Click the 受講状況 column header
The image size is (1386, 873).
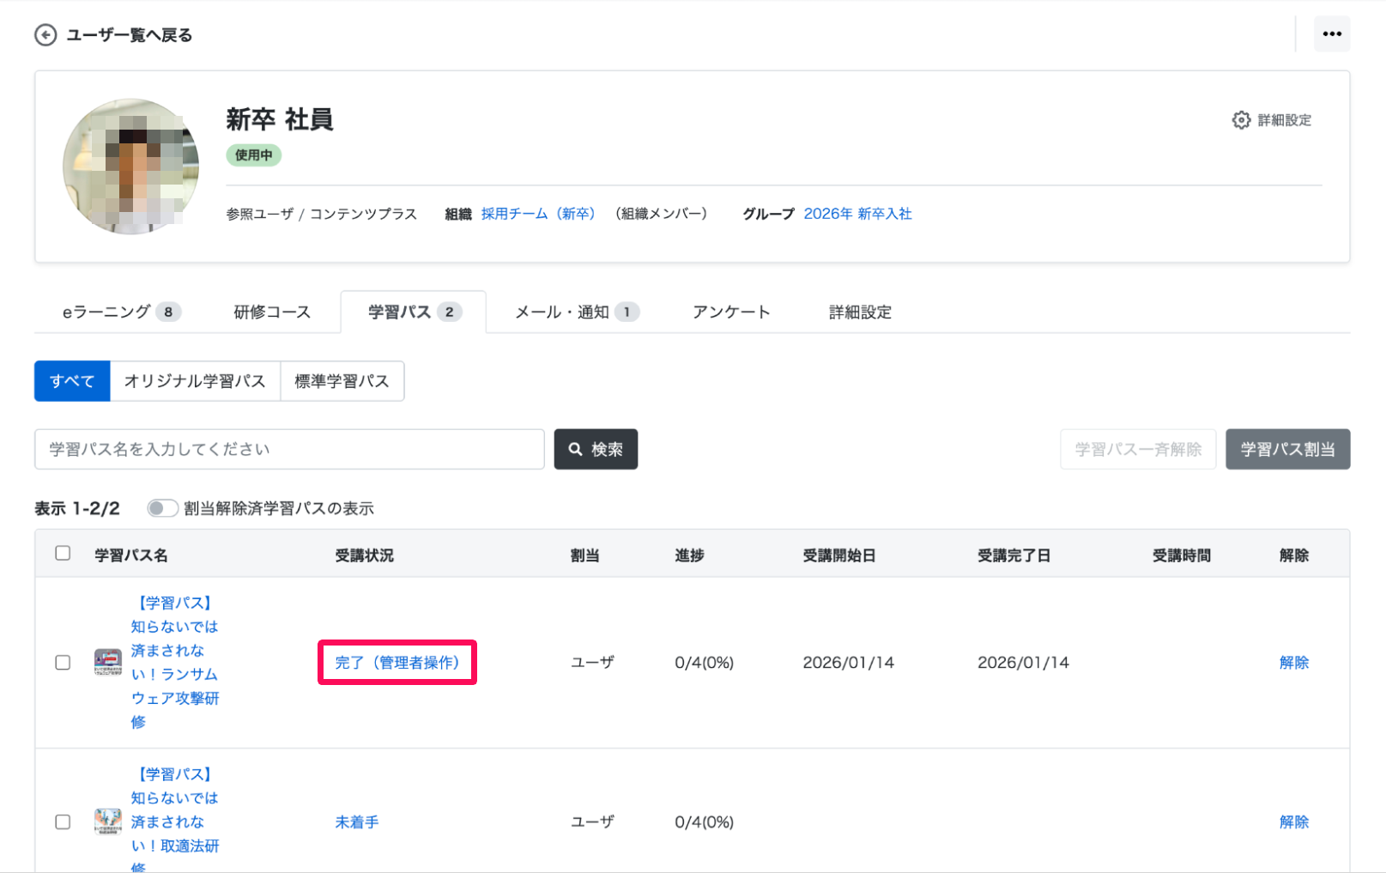point(365,555)
